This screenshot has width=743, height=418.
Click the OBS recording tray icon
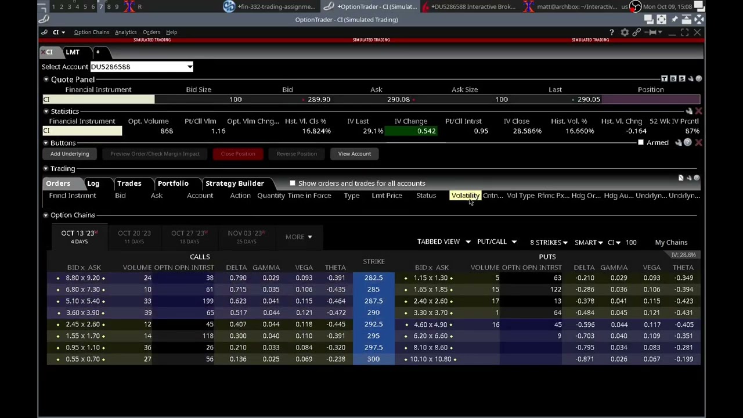(636, 6)
